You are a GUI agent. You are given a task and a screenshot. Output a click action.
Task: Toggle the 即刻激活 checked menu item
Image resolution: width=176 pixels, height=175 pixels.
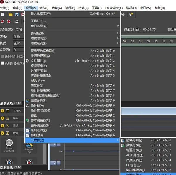[x=72, y=135]
